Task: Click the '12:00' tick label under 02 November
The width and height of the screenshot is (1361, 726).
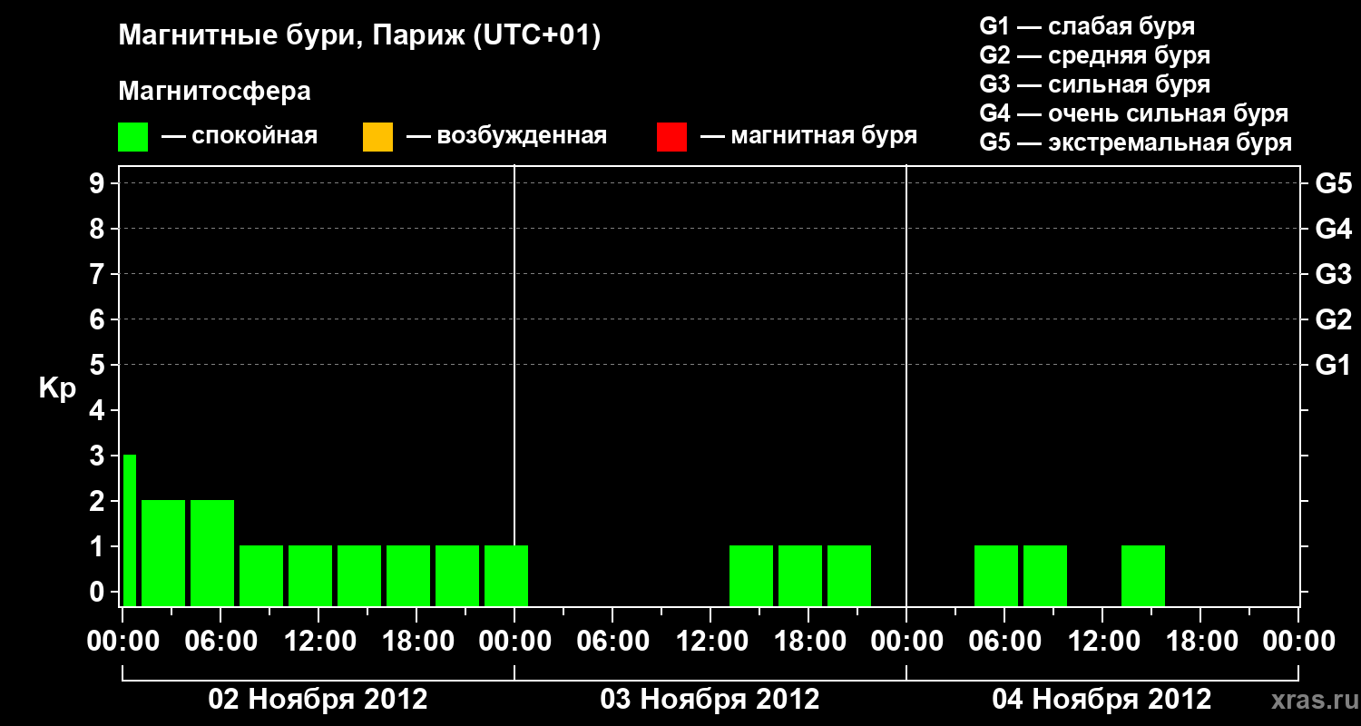Action: pos(318,641)
